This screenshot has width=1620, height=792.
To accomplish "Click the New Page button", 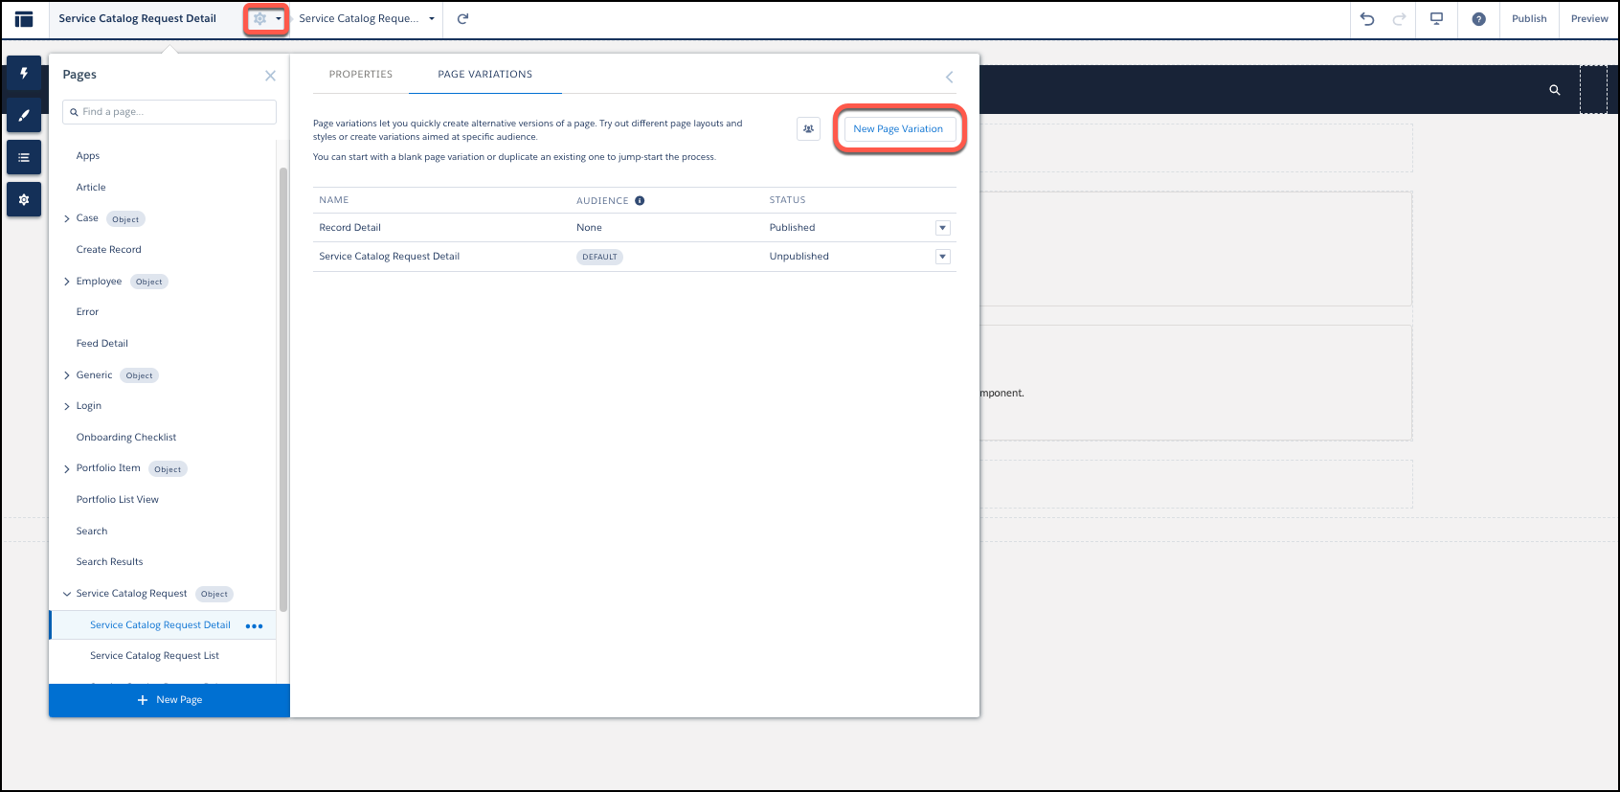I will click(x=169, y=700).
